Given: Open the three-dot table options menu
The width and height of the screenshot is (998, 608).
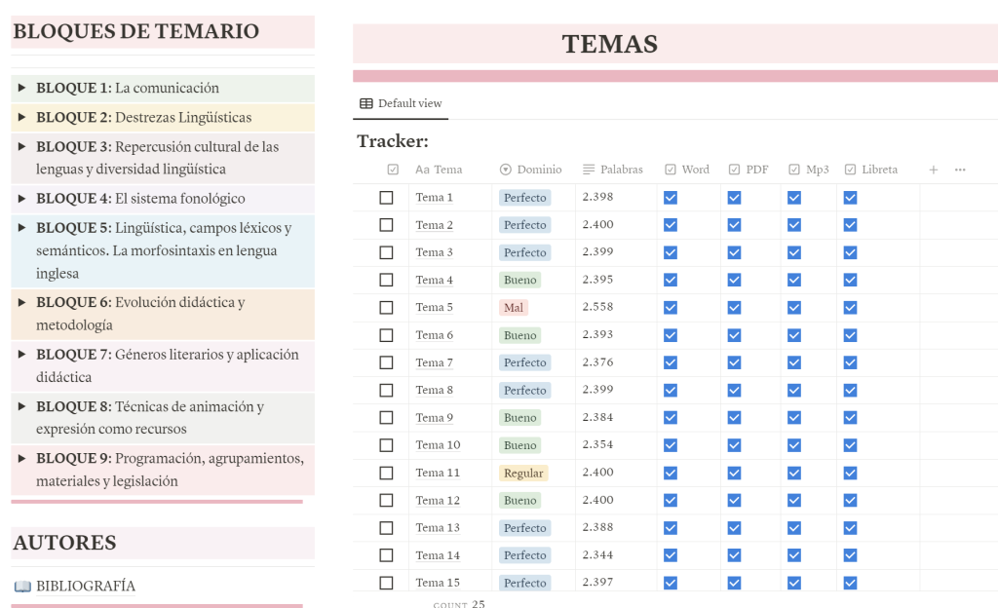Looking at the screenshot, I should click(x=960, y=170).
